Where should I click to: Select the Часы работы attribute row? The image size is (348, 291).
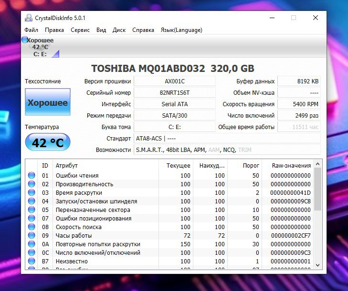click(169, 235)
